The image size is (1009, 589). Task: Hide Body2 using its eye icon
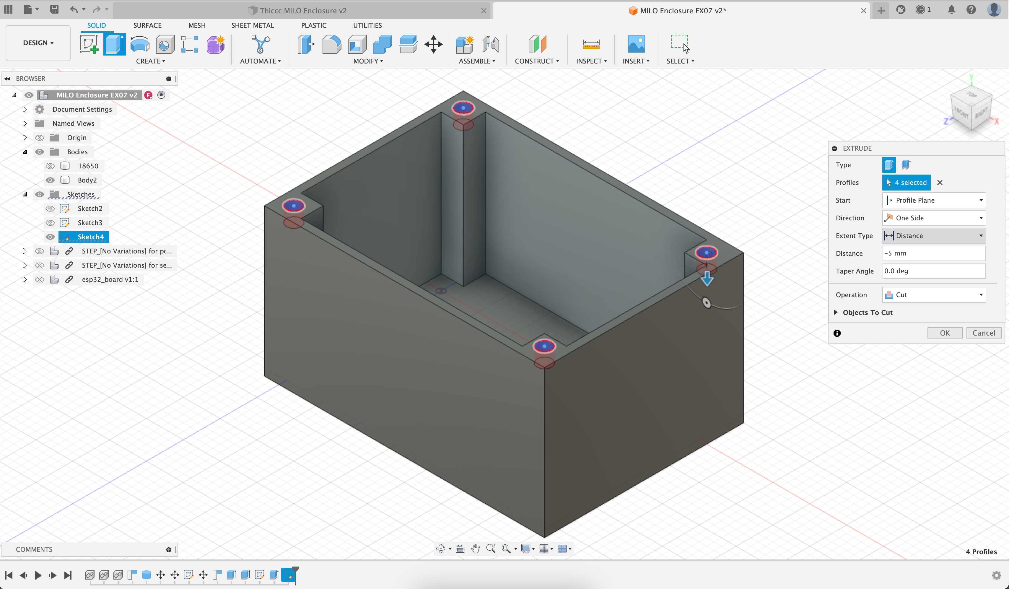(50, 180)
